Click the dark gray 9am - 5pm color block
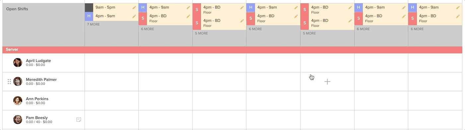This screenshot has width=465, height=130. 89,7
